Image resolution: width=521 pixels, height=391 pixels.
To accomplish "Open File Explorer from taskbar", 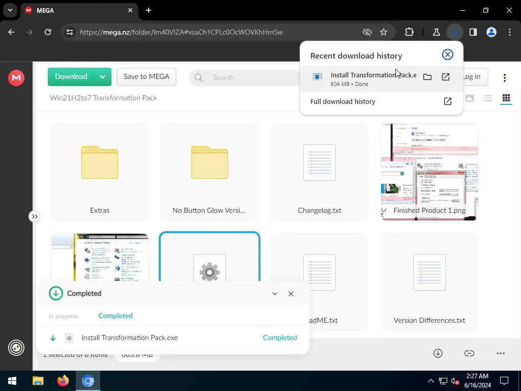I will (38, 381).
